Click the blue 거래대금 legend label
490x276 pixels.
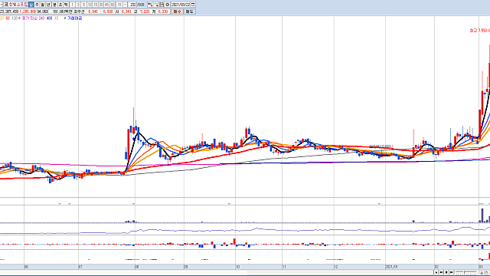tap(75, 18)
